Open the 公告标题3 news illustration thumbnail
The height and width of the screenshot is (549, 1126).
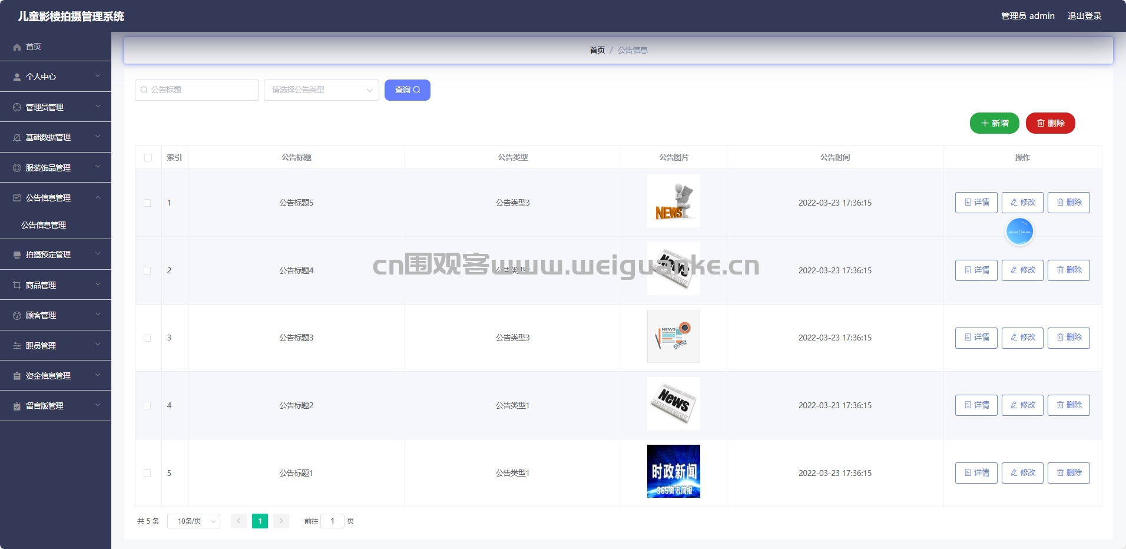pyautogui.click(x=674, y=336)
